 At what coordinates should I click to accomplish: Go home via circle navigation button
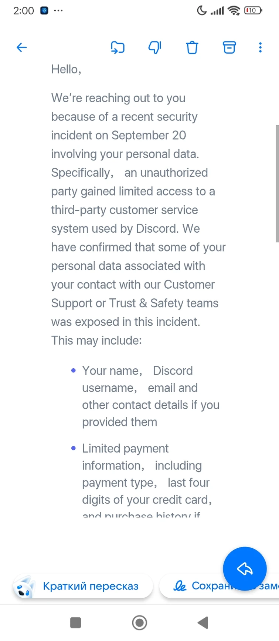tap(139, 623)
